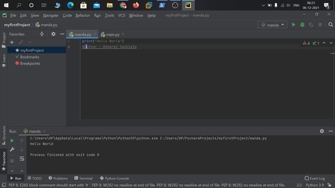Click manda.py breadcrumb in navigation bar
The image size is (335, 188).
tap(47, 25)
